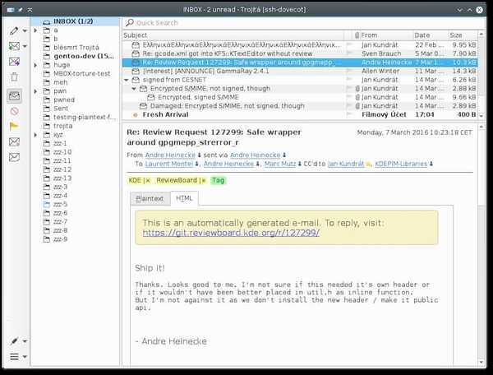Open the compose button dropdown arrow
The image size is (493, 375).
tap(25, 30)
